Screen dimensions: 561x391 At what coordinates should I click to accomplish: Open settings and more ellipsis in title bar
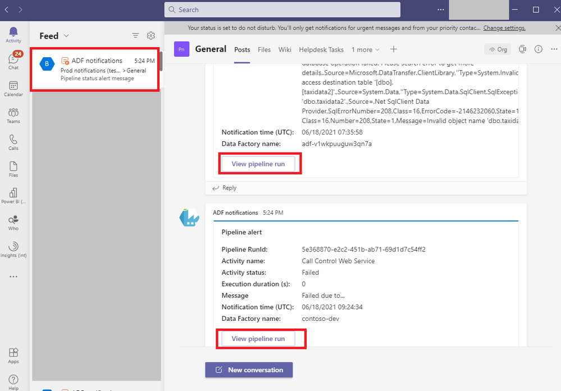pyautogui.click(x=441, y=10)
